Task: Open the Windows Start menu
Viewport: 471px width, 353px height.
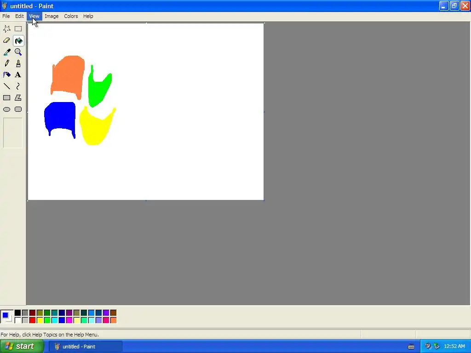Action: click(x=22, y=346)
